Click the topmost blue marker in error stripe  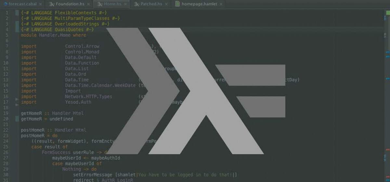388,52
